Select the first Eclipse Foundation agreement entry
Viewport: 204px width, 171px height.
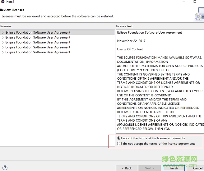[x=38, y=33]
